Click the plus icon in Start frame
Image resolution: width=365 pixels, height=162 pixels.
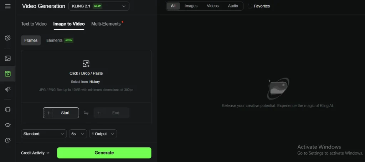click(48, 113)
